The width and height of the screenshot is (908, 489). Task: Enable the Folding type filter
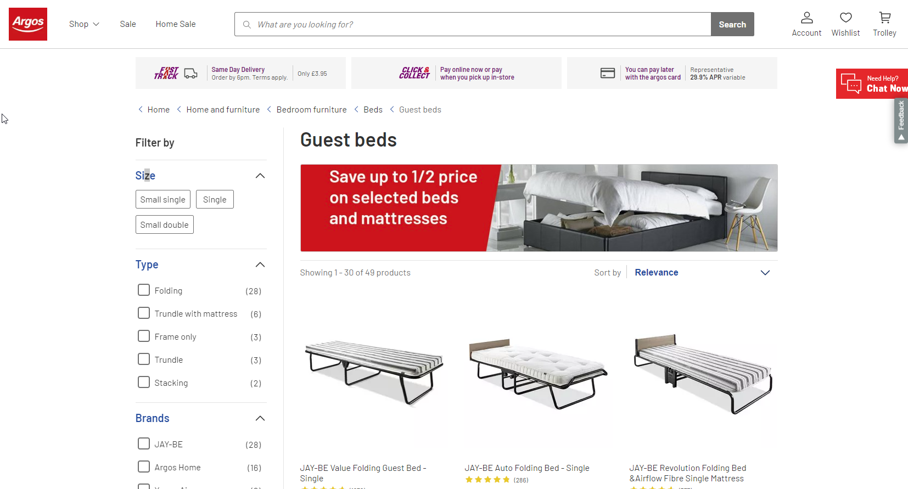[143, 290]
